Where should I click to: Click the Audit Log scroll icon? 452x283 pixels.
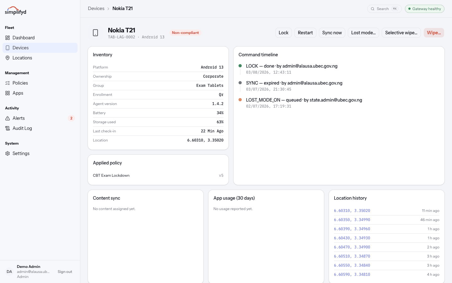(x=8, y=128)
